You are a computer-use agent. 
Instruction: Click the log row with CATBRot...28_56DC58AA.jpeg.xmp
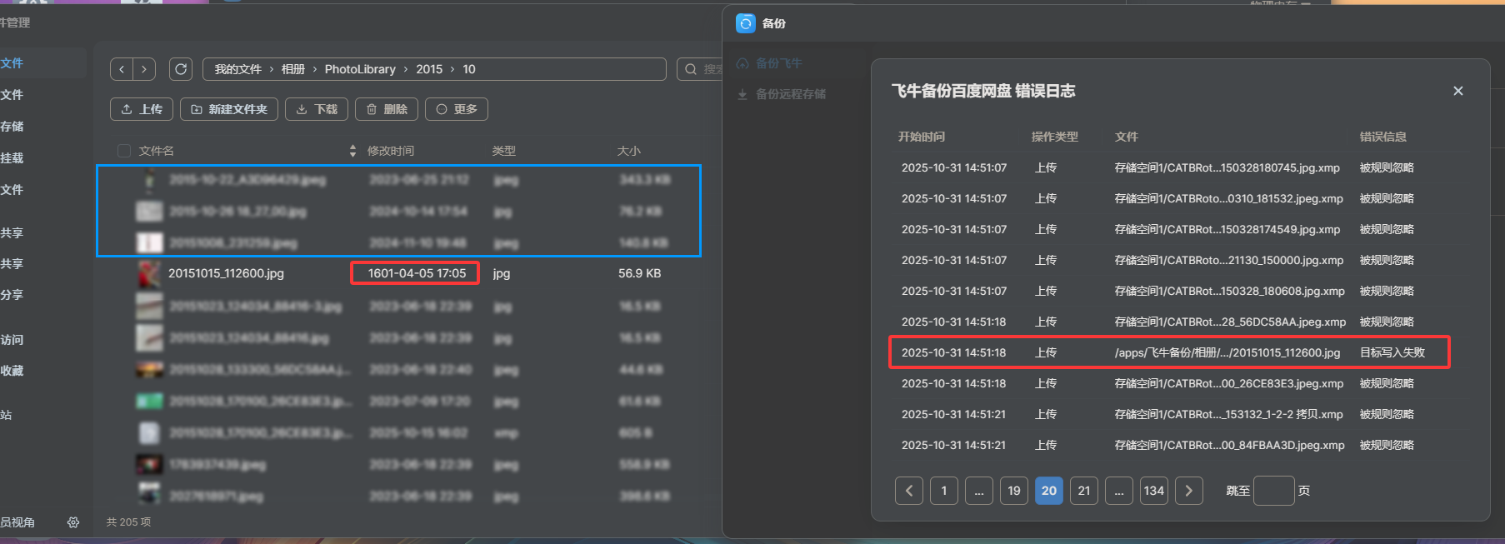[1179, 322]
